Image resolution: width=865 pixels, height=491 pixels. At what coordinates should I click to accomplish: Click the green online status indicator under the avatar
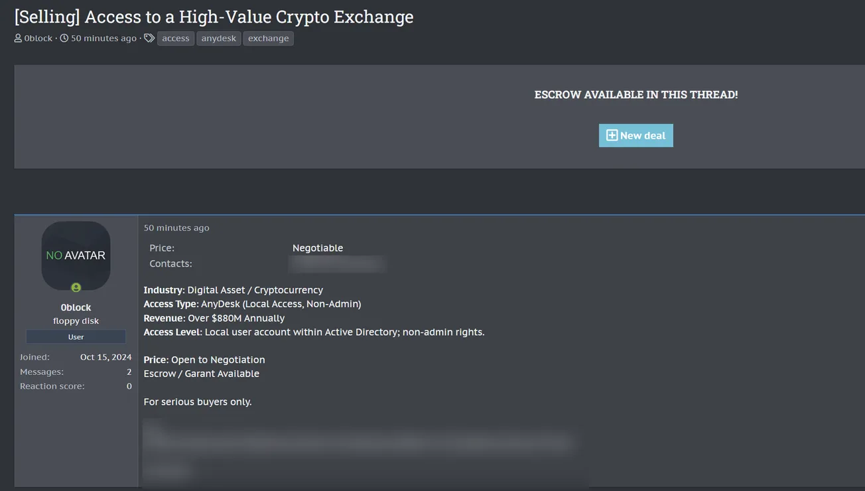(x=76, y=287)
